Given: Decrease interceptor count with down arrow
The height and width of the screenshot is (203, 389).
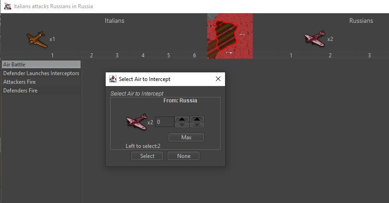Looking at the screenshot, I should (182, 125).
